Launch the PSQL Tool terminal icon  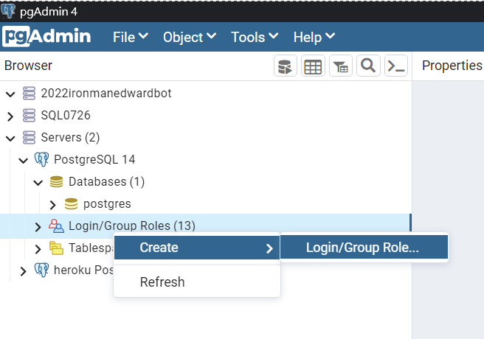tap(396, 66)
